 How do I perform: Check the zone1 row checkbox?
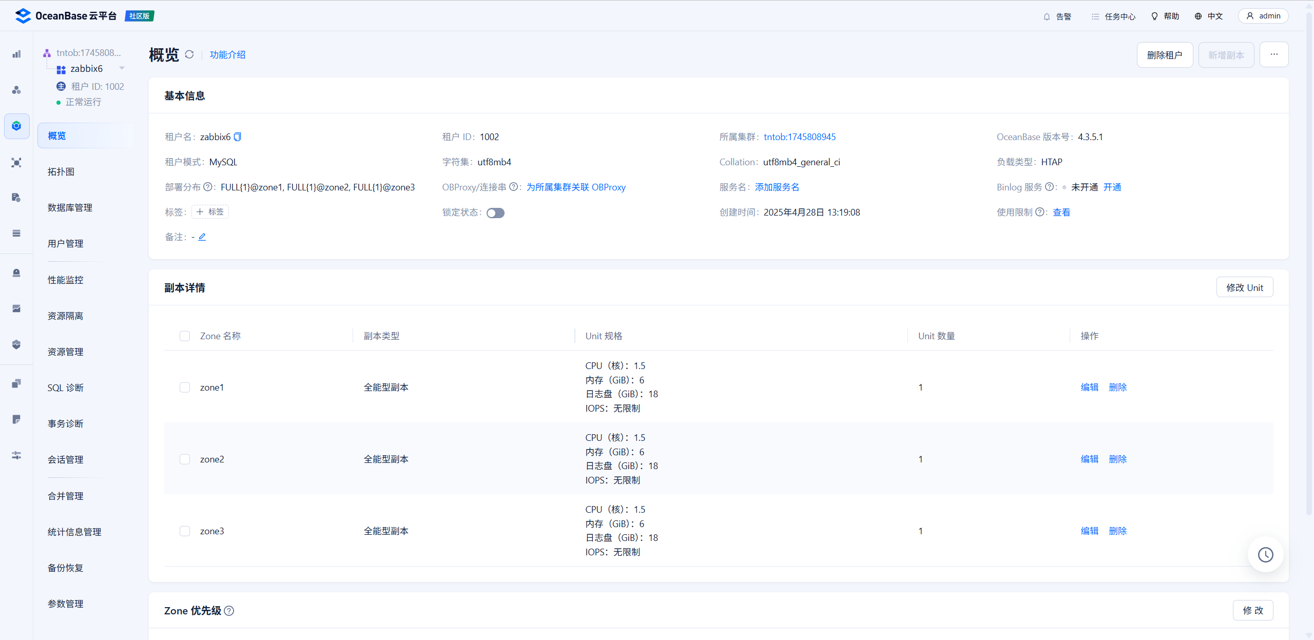[x=185, y=387]
